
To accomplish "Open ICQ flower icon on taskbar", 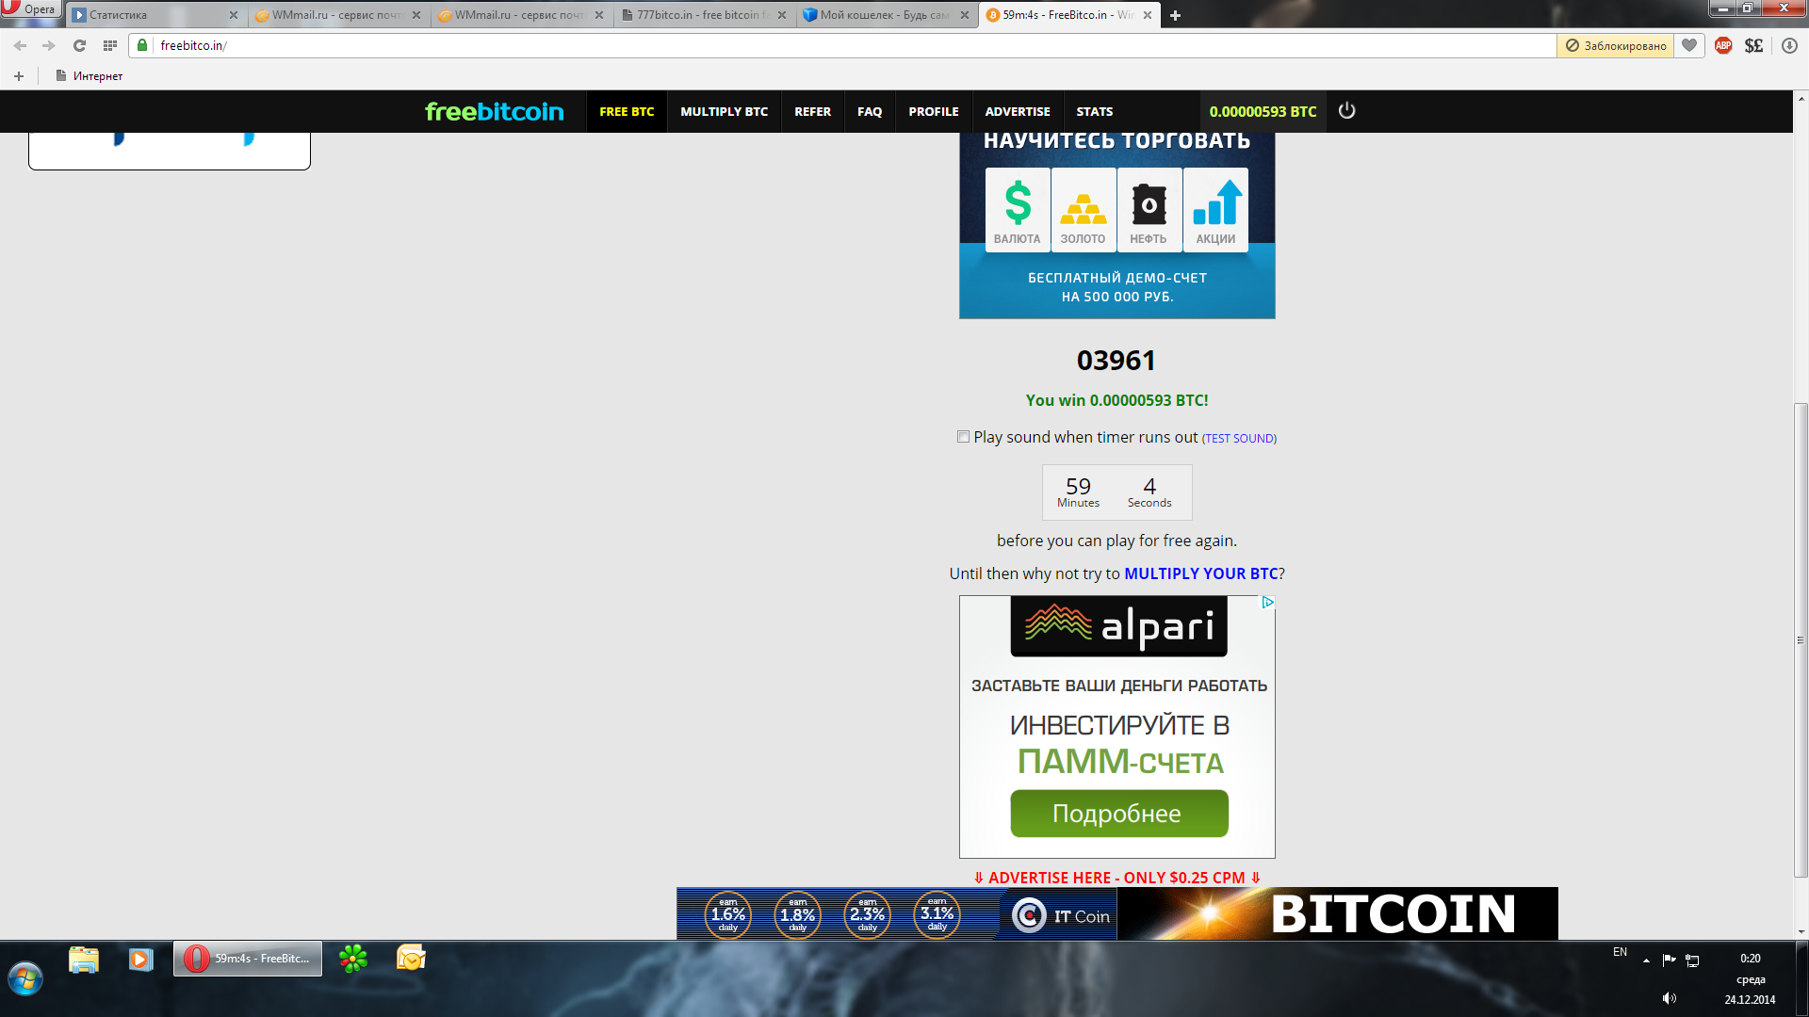I will [x=353, y=960].
